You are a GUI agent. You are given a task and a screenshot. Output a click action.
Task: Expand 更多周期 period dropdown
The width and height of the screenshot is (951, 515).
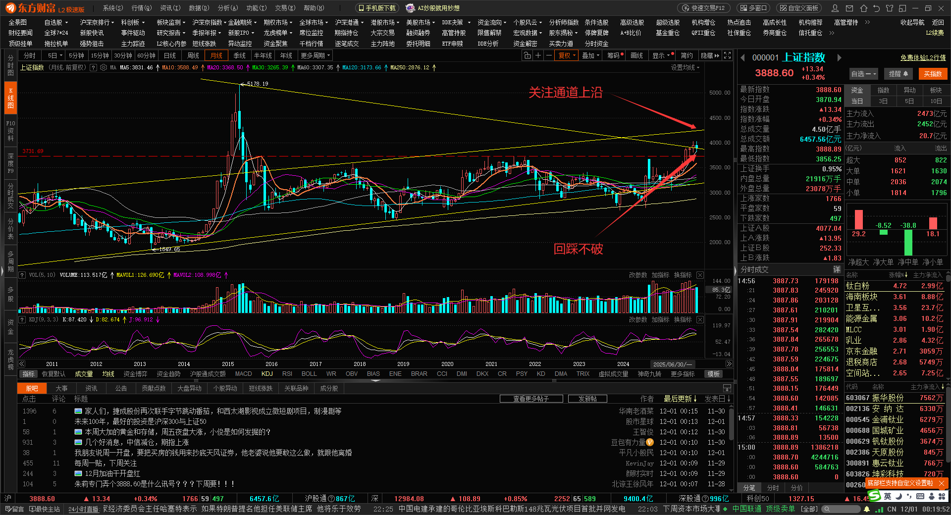(x=315, y=55)
